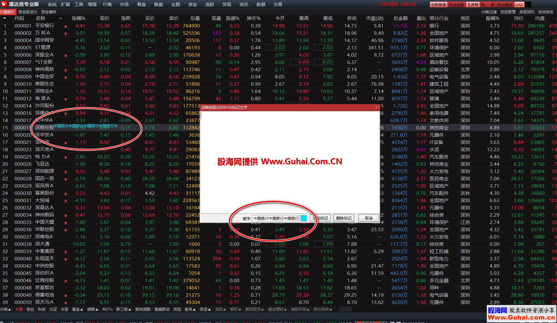Click the 删除标记 button

344,218
